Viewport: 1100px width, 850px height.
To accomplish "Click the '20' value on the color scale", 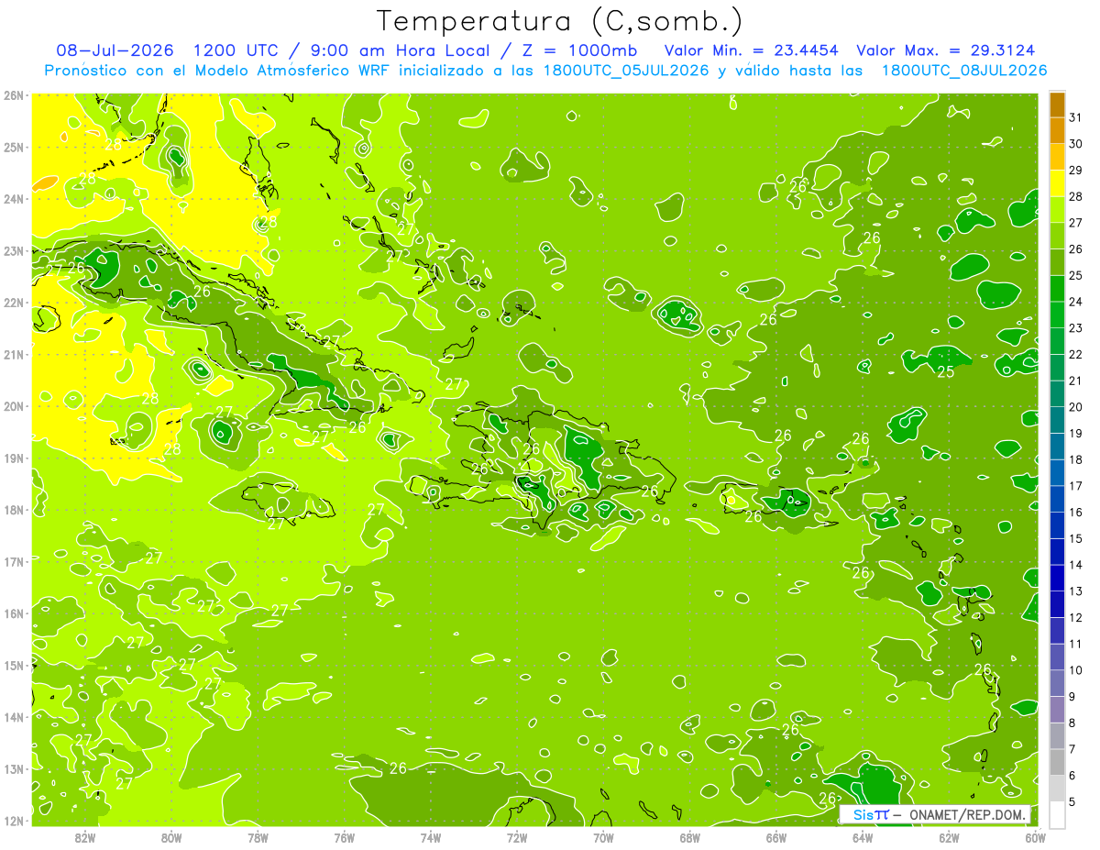I will tap(1076, 407).
